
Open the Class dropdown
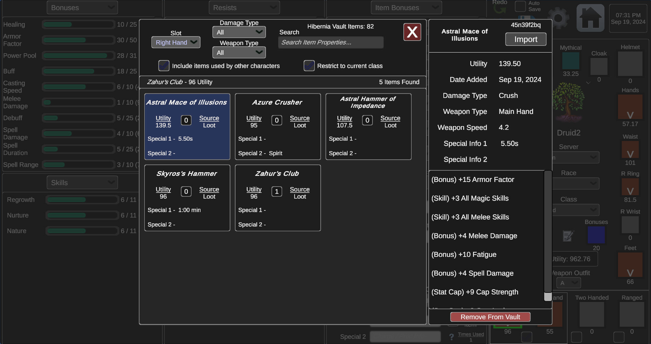(x=576, y=210)
